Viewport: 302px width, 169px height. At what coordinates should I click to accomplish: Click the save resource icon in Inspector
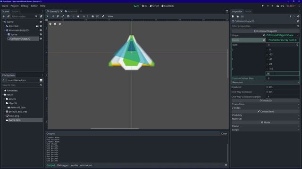pyautogui.click(x=242, y=16)
